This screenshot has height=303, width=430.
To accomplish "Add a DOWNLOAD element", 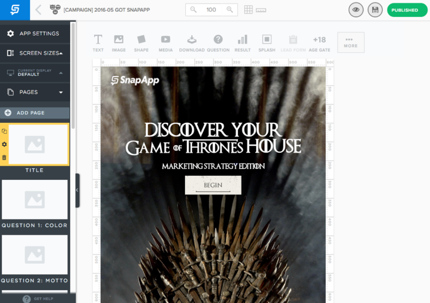I will (192, 43).
